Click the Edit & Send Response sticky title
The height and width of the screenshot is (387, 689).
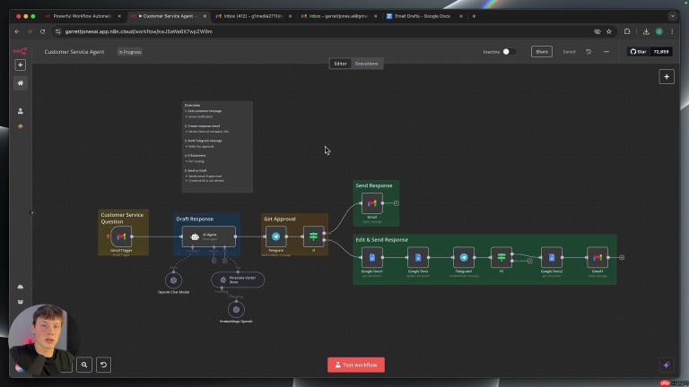pos(382,240)
